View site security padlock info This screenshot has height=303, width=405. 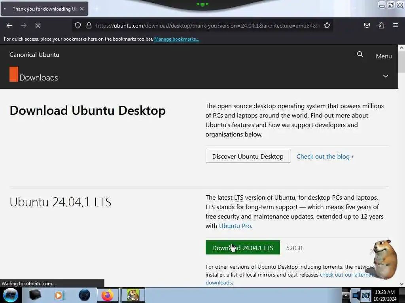click(89, 25)
